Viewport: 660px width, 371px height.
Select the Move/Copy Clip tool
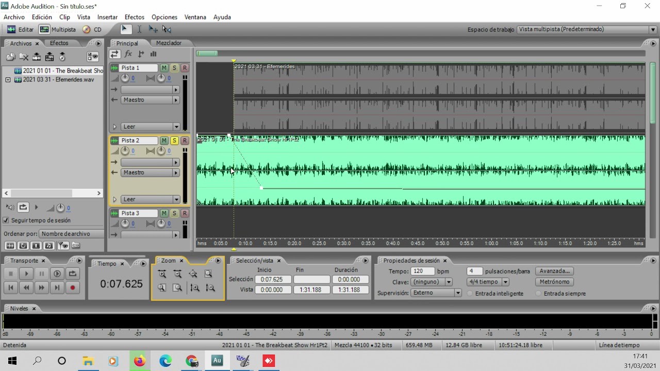153,29
